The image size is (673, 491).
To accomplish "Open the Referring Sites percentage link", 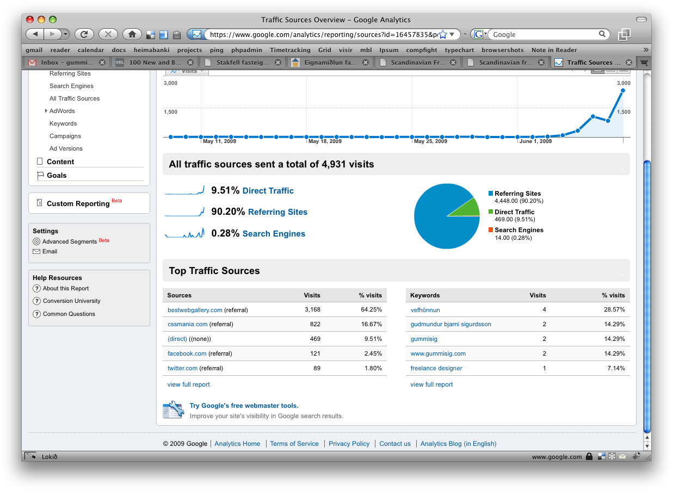I will (x=278, y=212).
